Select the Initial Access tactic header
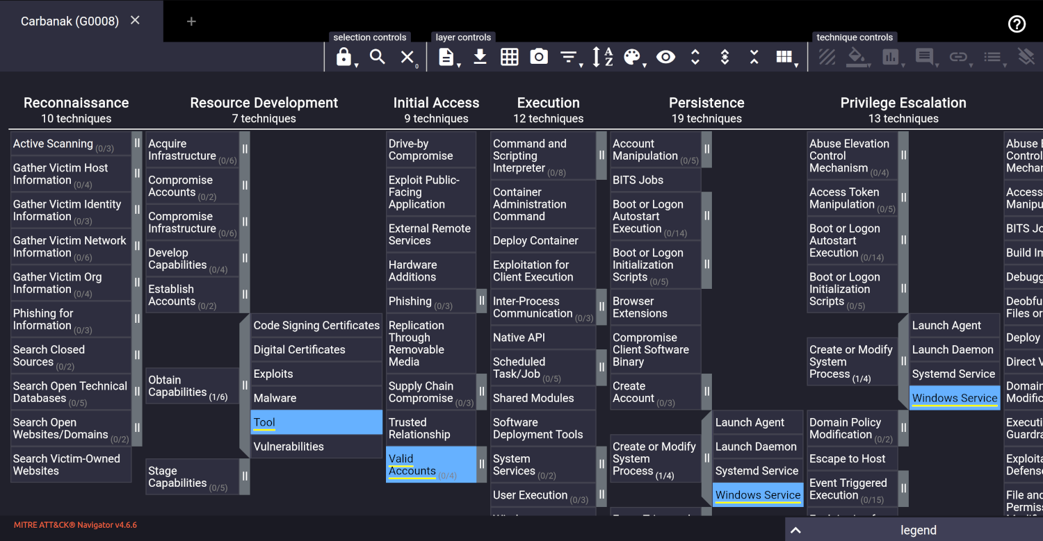The image size is (1043, 541). pyautogui.click(x=436, y=103)
